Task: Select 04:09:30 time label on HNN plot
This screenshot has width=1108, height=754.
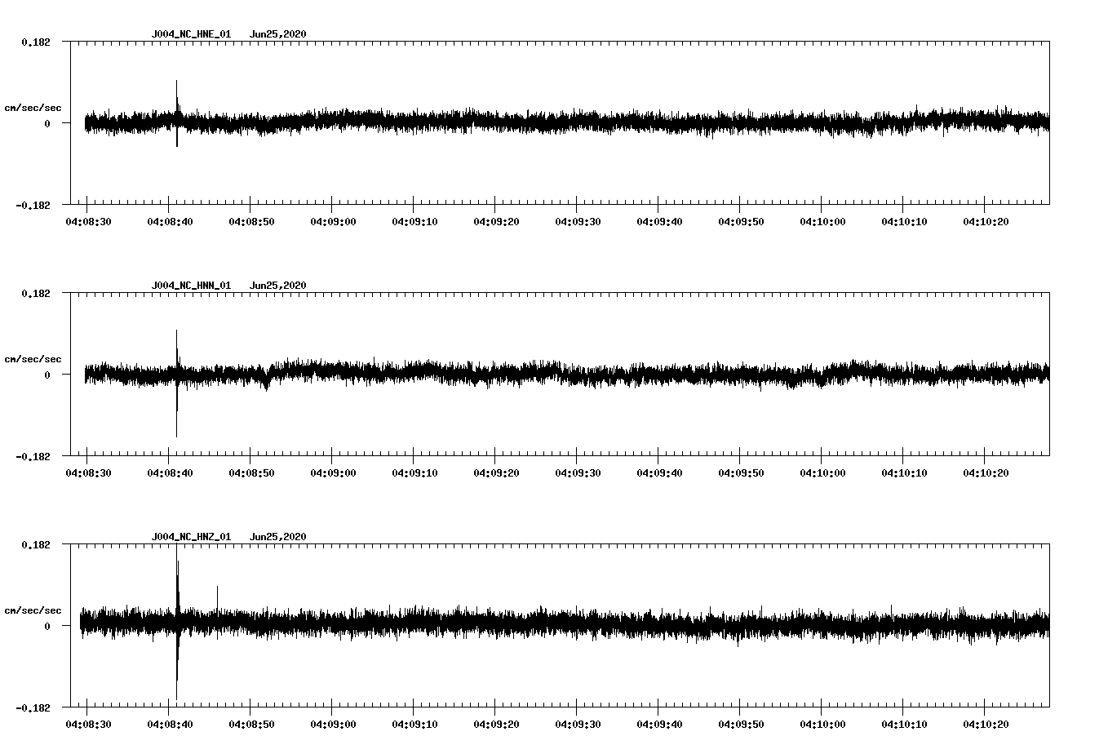Action: pos(576,473)
